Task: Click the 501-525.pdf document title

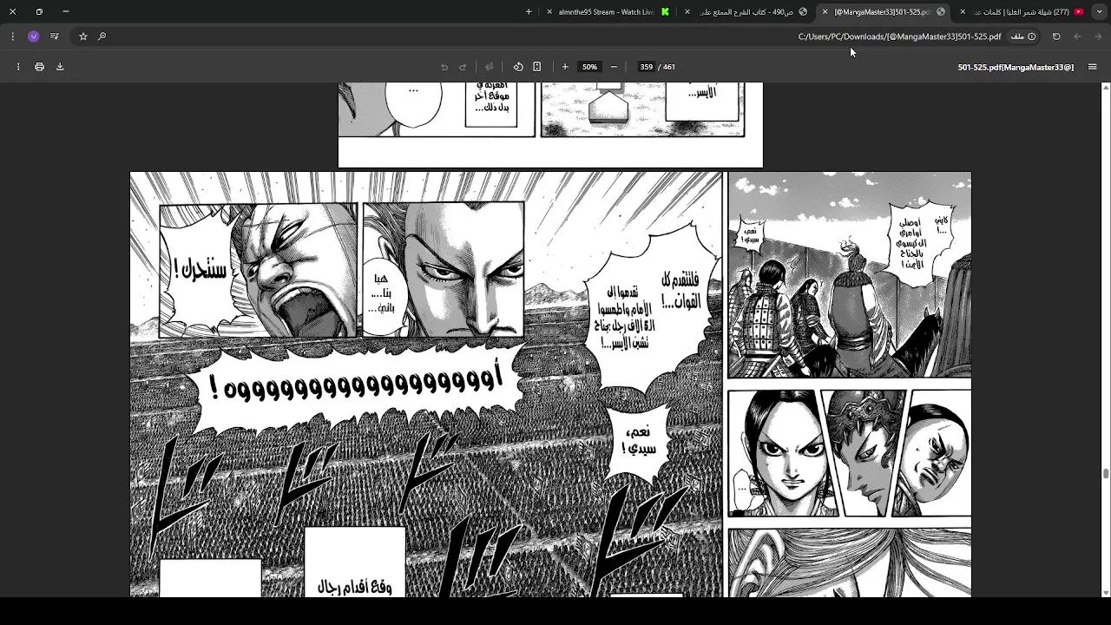Action: pos(1016,67)
